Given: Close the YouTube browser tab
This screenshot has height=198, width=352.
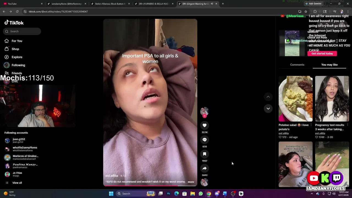Looking at the screenshot, I should tap(42, 4).
